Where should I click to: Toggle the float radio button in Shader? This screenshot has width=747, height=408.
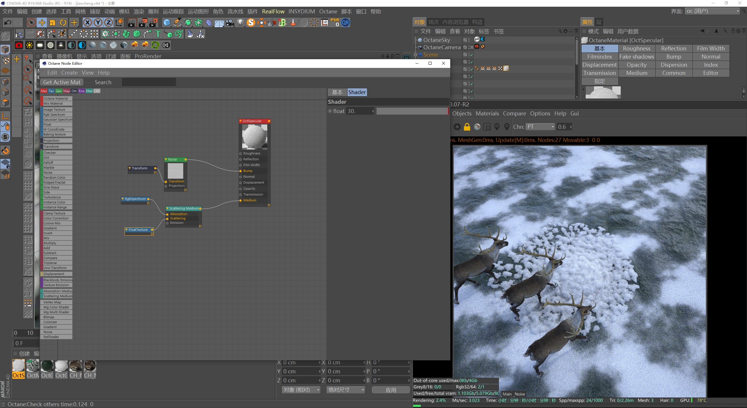click(330, 111)
